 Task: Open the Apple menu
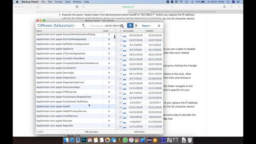pyautogui.click(x=17, y=2)
